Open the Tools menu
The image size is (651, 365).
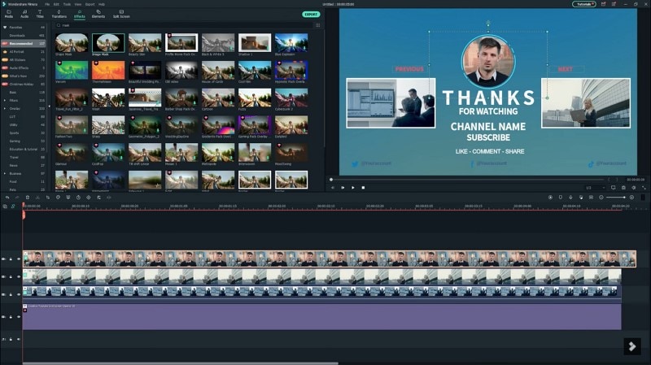(67, 4)
